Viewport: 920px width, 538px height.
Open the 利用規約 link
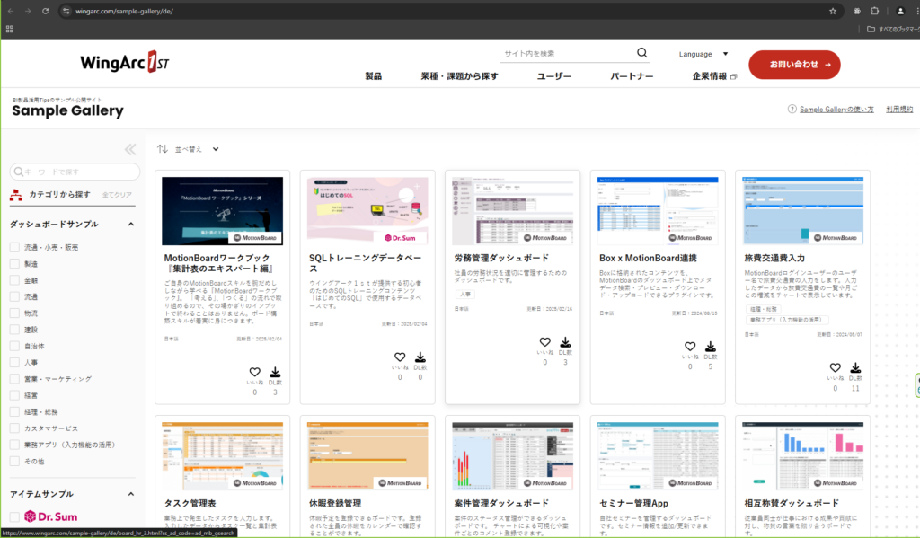[899, 109]
